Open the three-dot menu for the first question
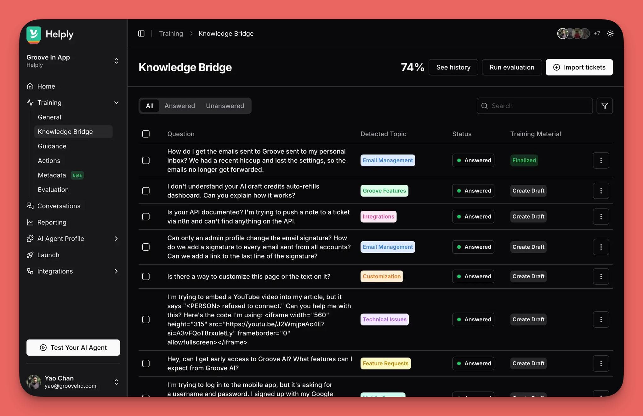Viewport: 643px width, 416px height. click(601, 160)
